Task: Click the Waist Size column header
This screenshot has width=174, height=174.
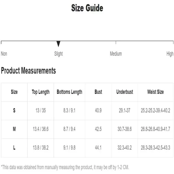Action: (x=155, y=92)
